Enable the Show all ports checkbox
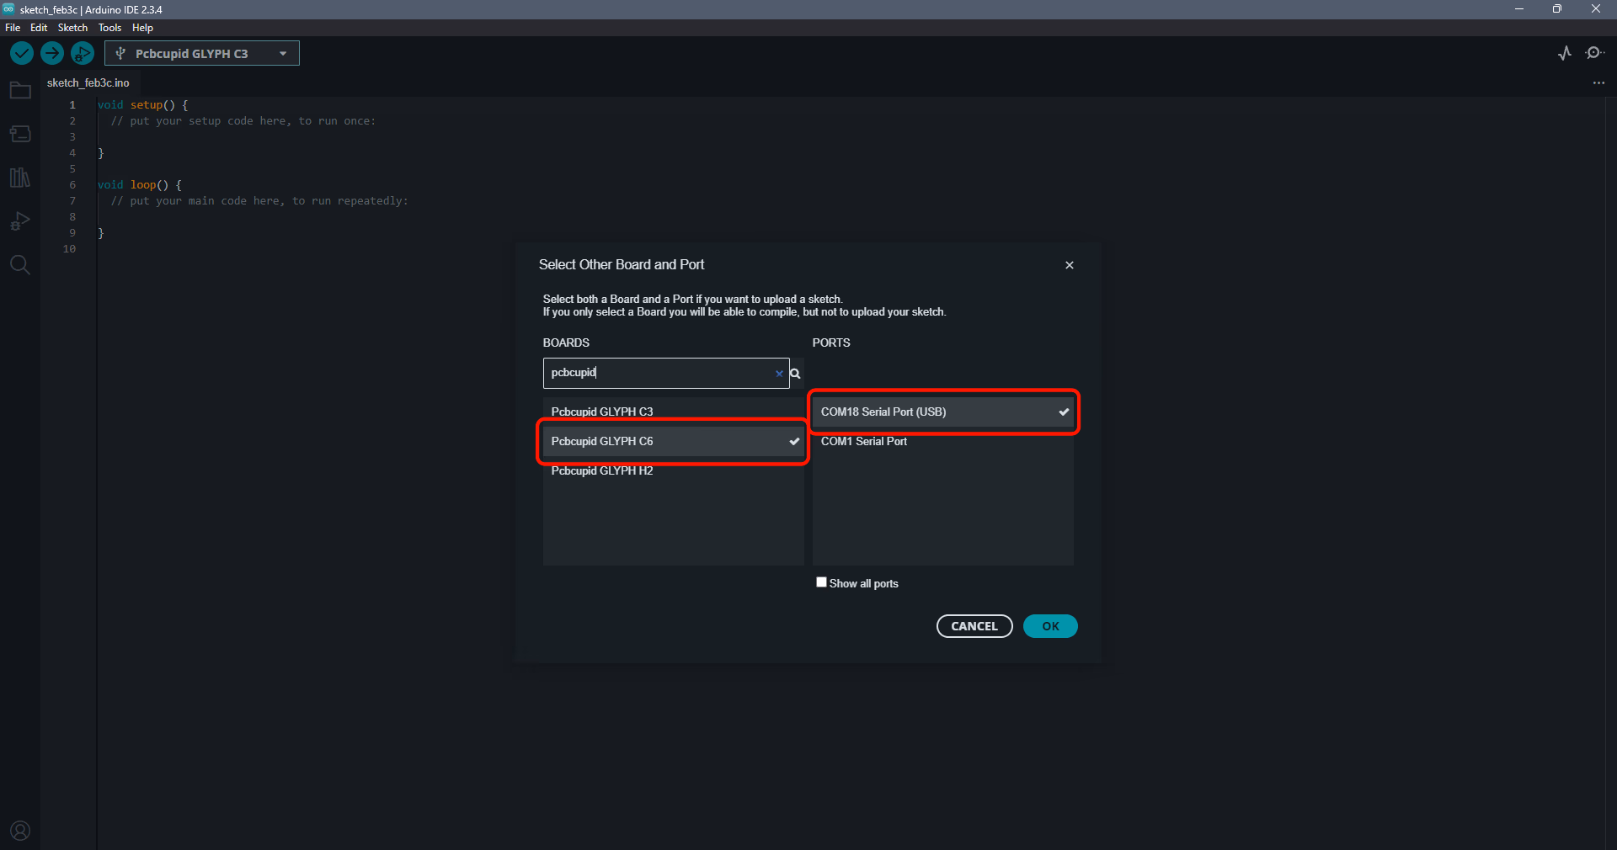The width and height of the screenshot is (1617, 850). click(821, 582)
